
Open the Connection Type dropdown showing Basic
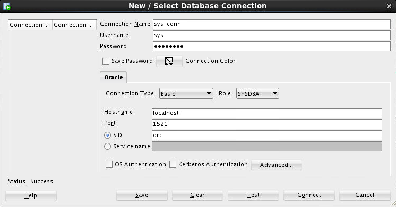coord(186,93)
